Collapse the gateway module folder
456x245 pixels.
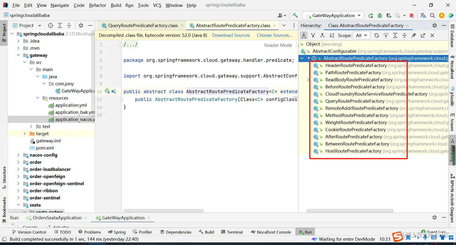pos(18,55)
